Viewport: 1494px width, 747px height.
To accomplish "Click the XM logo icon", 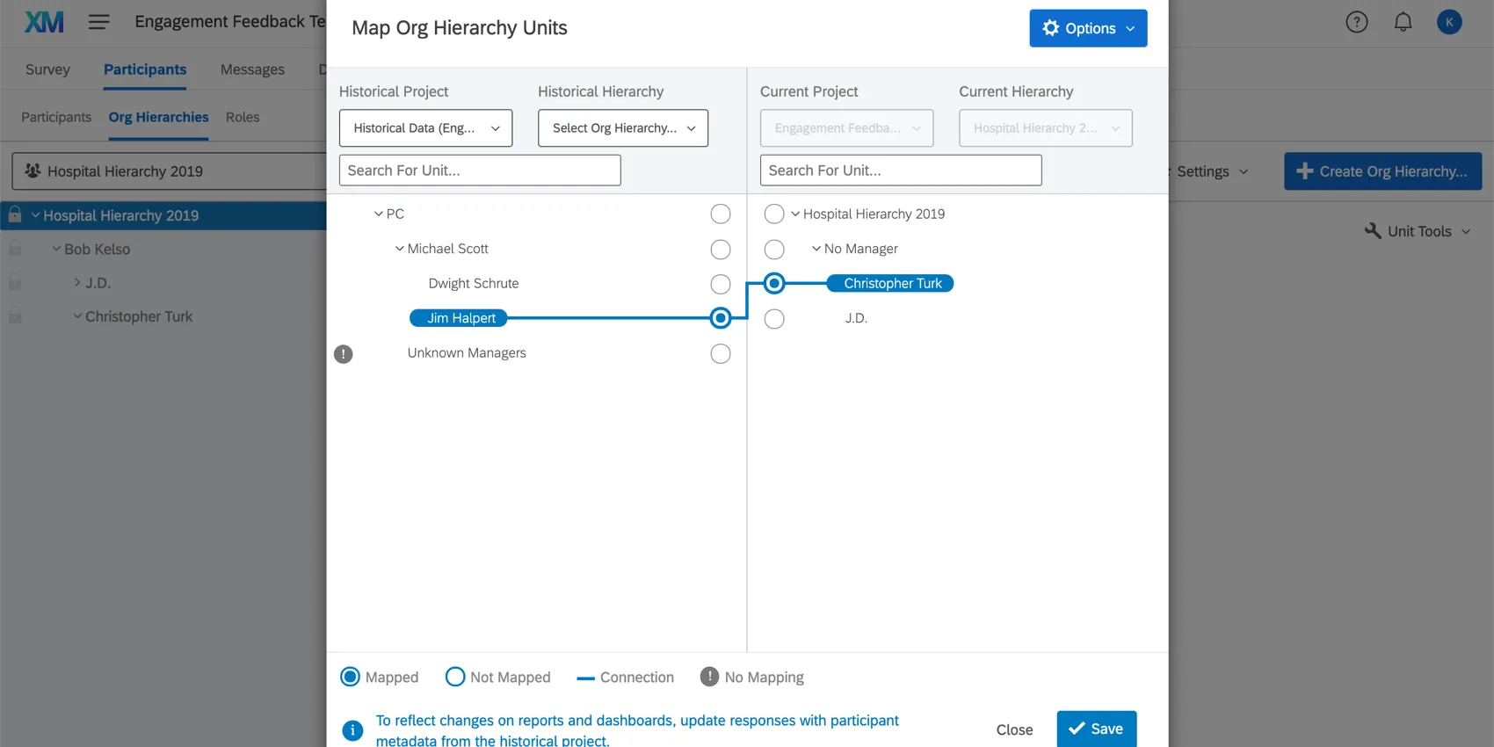I will 44,22.
